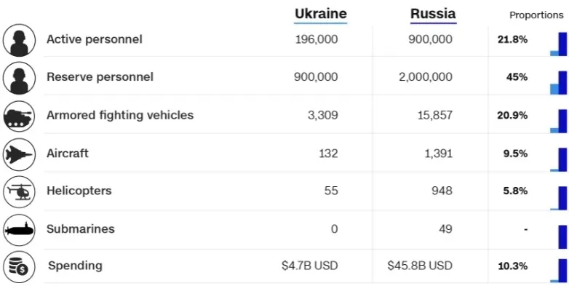569x286 pixels.
Task: Click Russia's $45.8B USD spending value
Action: (x=420, y=266)
